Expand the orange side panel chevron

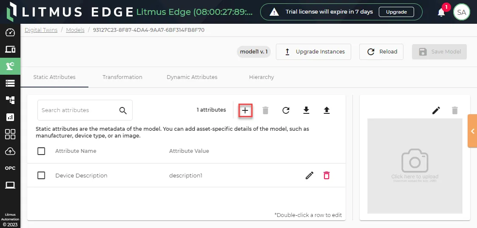point(472,131)
